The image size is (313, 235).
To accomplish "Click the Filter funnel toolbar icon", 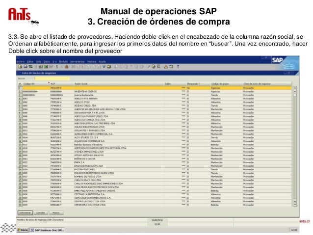I will point(104,67).
